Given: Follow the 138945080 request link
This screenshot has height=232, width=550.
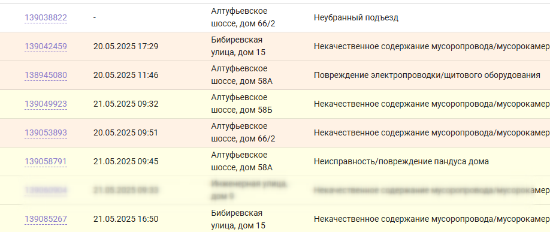Looking at the screenshot, I should pos(46,76).
